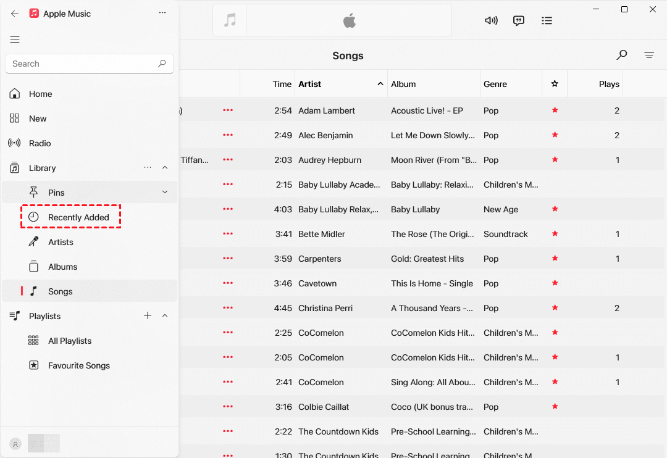Click the New Age genre cell

501,209
